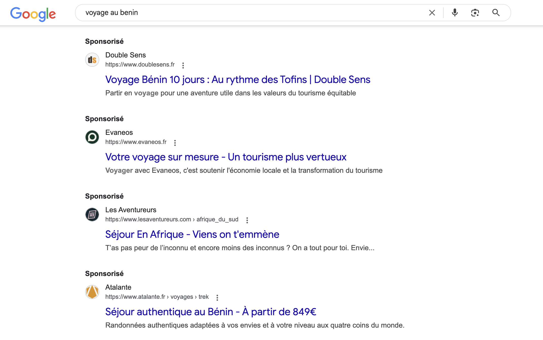
Task: Click description 'Voyager avec Evaneos, c'est soutenir'
Action: point(244,171)
